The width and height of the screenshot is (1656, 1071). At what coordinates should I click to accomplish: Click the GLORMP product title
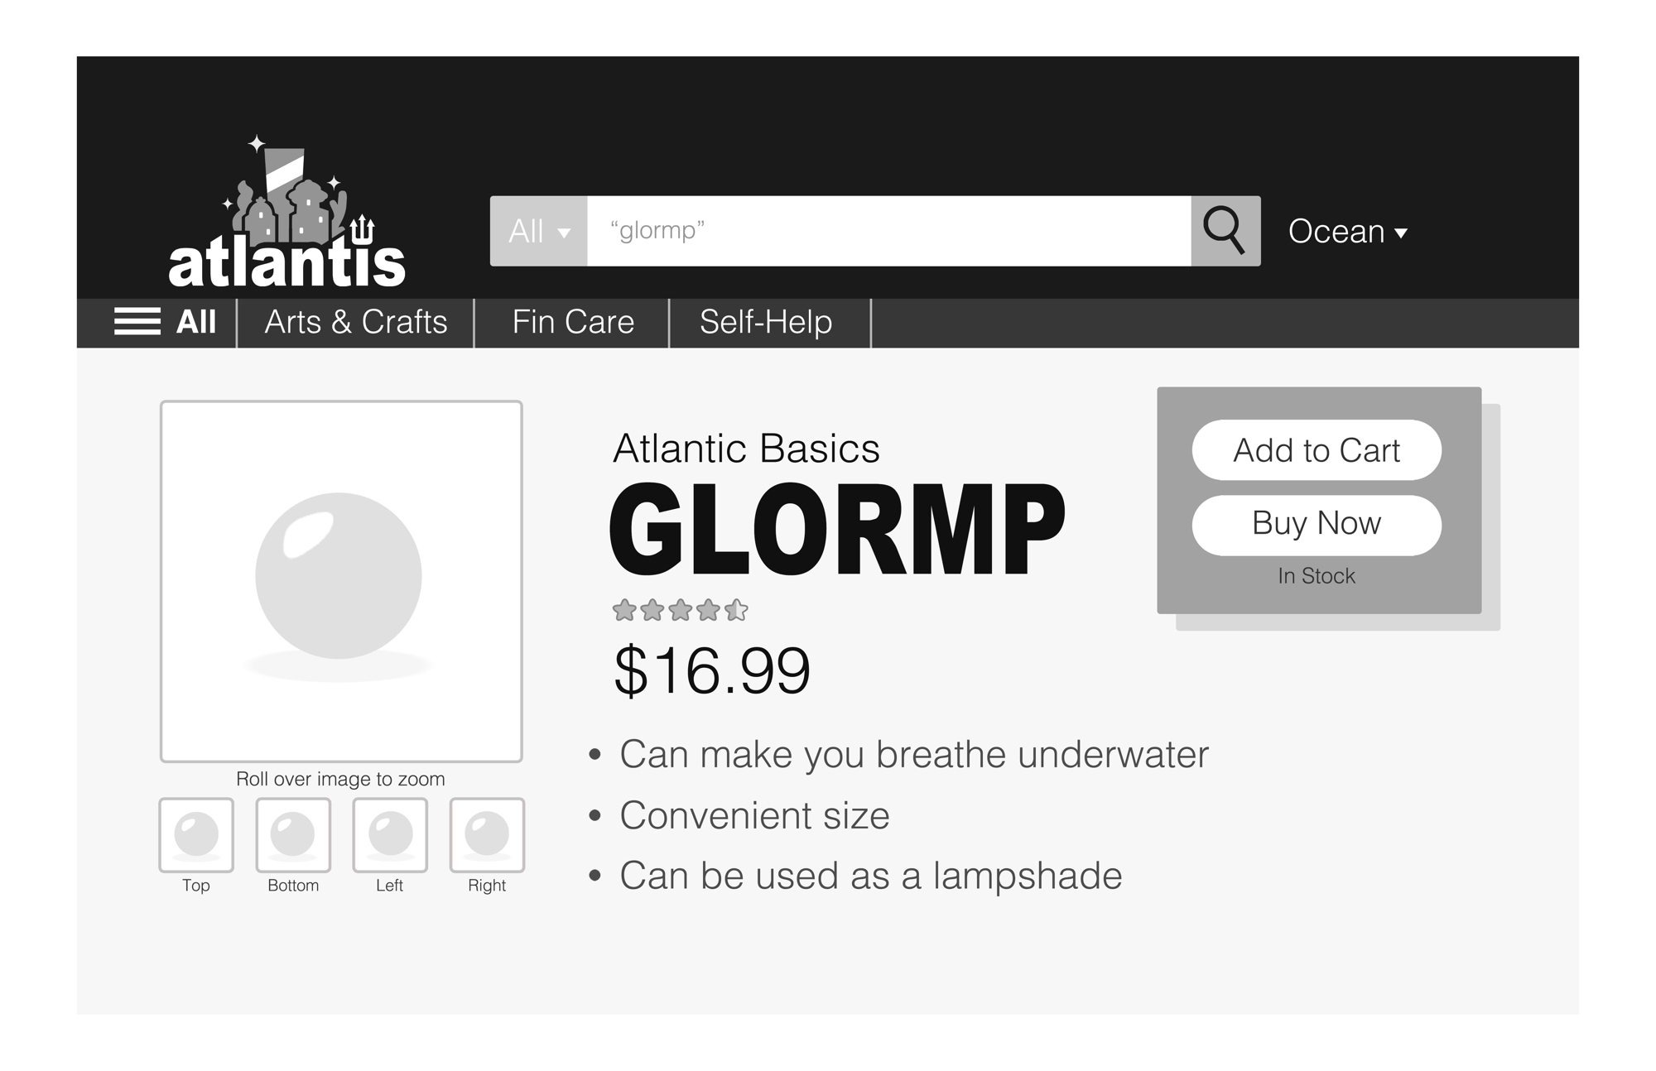click(837, 530)
